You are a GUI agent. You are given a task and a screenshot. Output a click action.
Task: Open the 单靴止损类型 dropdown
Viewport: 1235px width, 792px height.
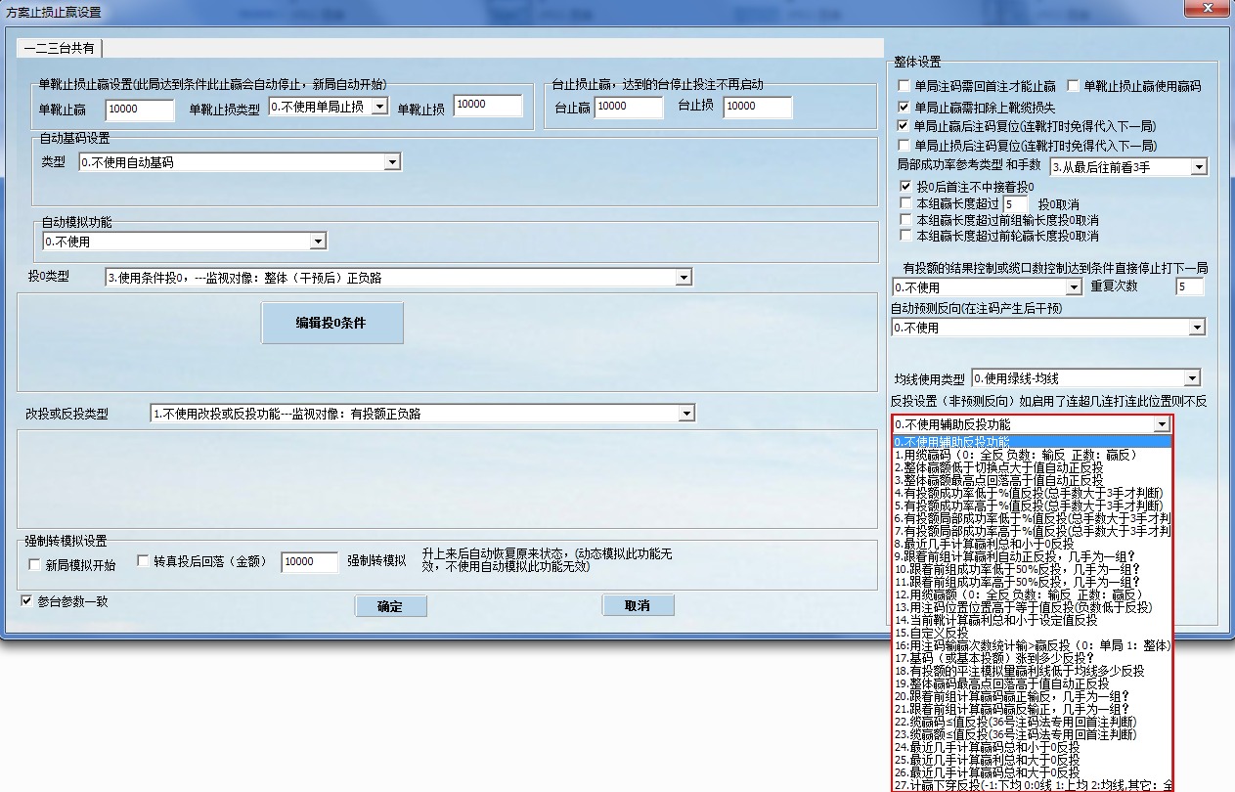(x=379, y=106)
